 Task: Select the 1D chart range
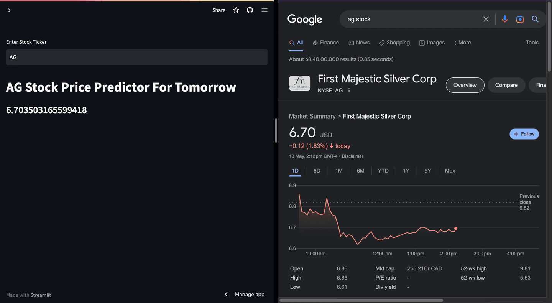[x=295, y=171]
